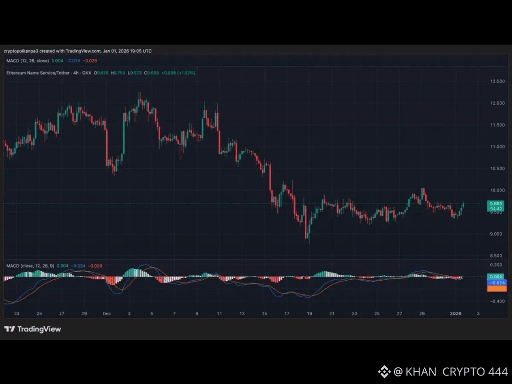Select the 'MACD (12, 26, close)' top legend
The image size is (512, 384).
pyautogui.click(x=28, y=61)
